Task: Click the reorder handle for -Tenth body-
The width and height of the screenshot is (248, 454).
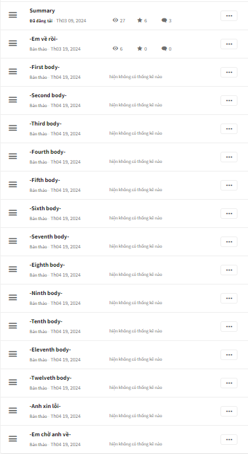Action: 12,325
